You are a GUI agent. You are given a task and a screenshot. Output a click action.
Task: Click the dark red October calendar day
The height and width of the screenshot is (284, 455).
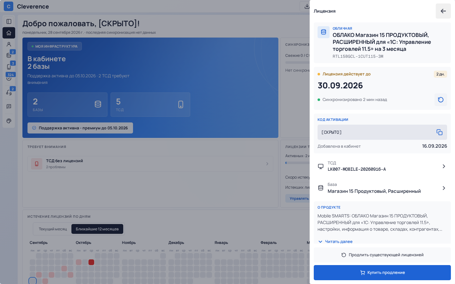coord(91,262)
